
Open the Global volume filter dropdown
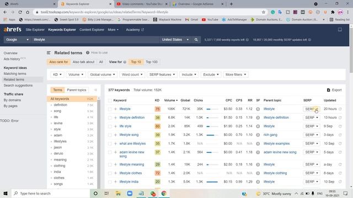[103, 75]
